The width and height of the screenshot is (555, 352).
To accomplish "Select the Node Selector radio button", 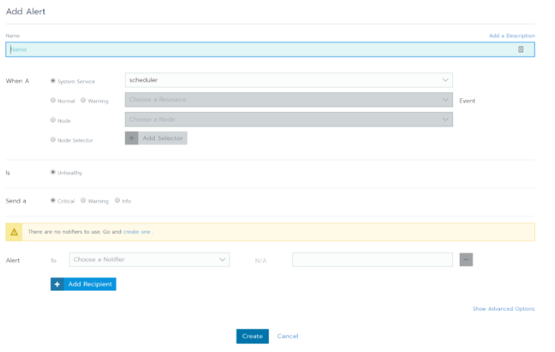I will (53, 139).
